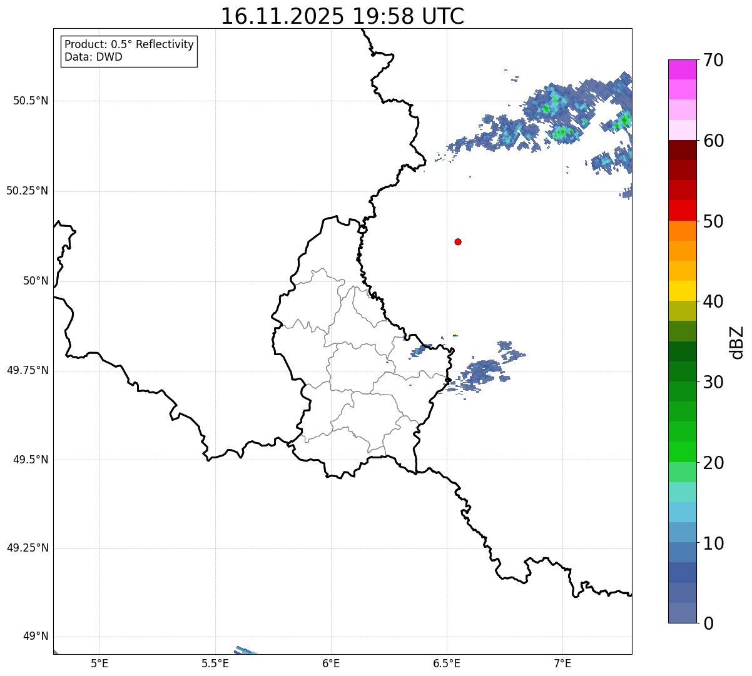Click the 49.75°N latitude label
Viewport: 752px width, 676px height.
pyautogui.click(x=27, y=370)
